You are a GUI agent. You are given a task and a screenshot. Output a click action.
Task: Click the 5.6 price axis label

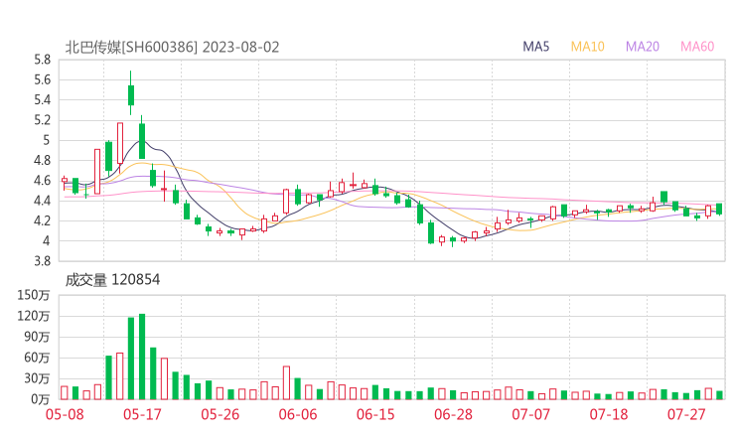[x=42, y=79]
